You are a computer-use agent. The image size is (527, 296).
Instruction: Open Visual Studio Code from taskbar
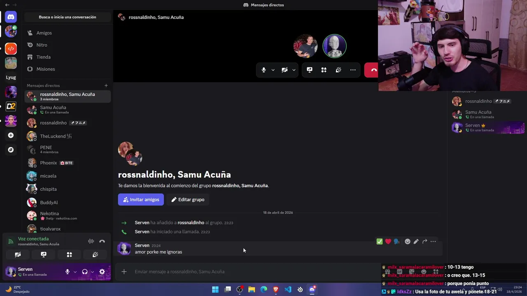click(x=288, y=289)
